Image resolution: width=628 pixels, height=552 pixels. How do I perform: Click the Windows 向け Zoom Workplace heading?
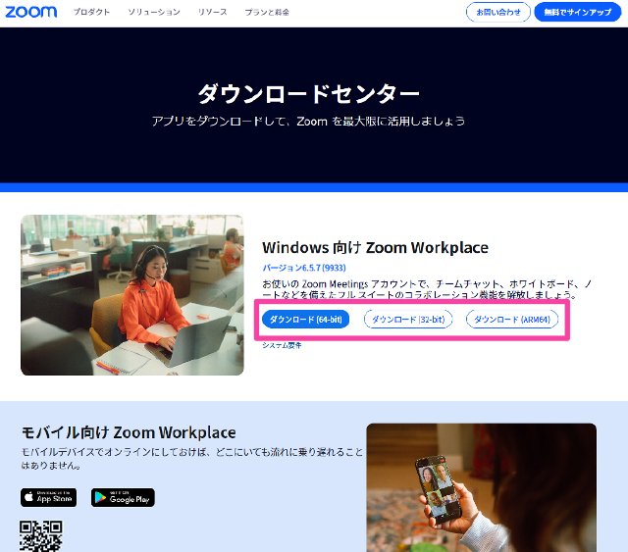[x=375, y=247]
